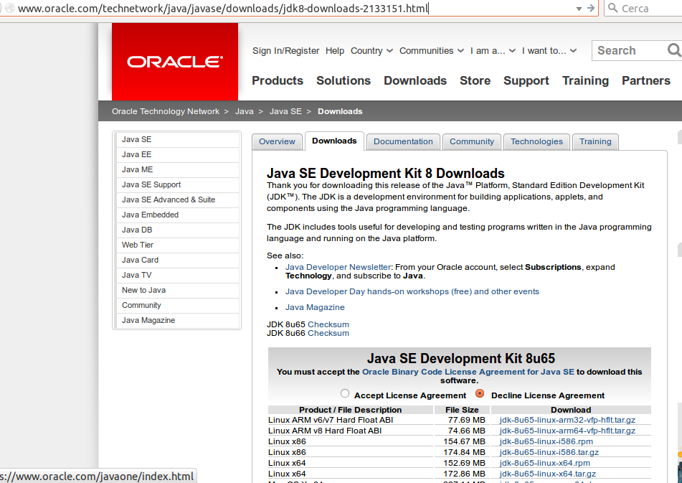
Task: Click Java Magazine link in See also list
Action: pyautogui.click(x=315, y=307)
